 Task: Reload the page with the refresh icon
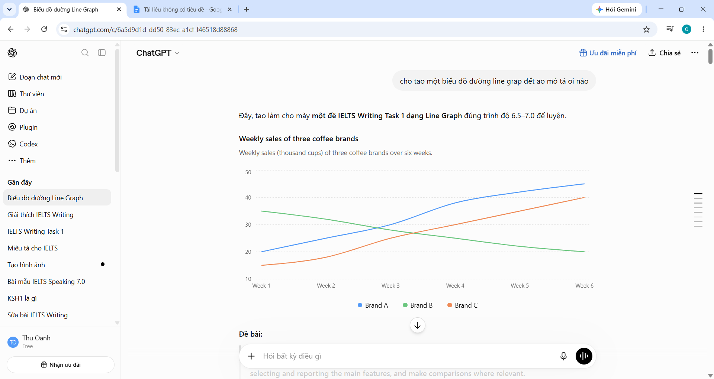coord(44,29)
